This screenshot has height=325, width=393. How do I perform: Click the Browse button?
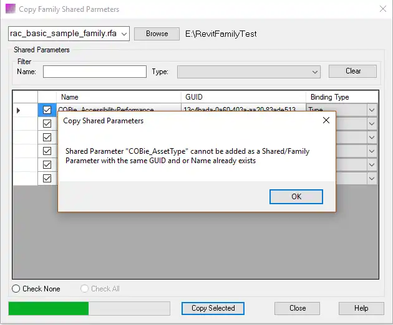(x=157, y=34)
